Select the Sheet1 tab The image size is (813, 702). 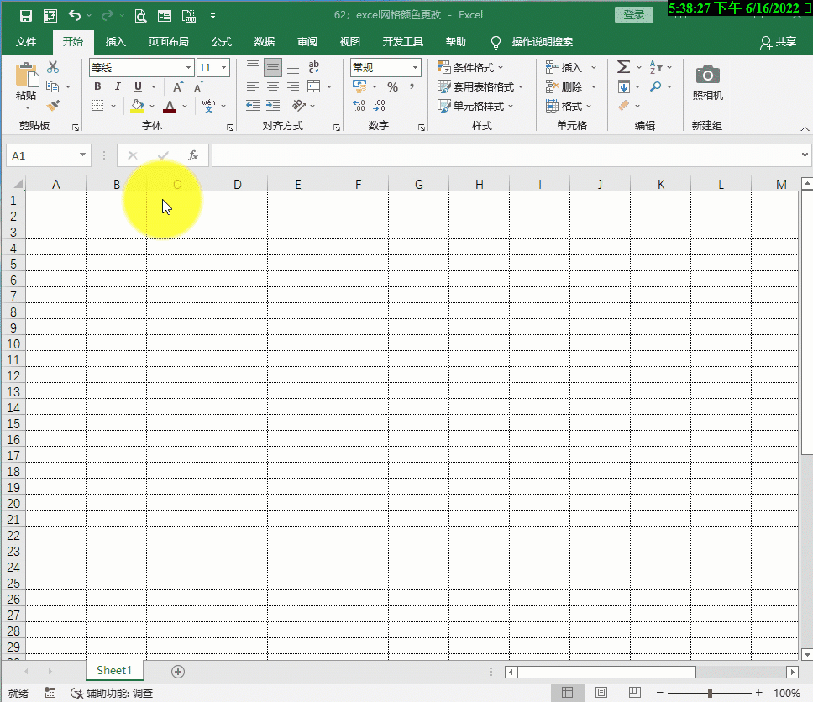114,670
